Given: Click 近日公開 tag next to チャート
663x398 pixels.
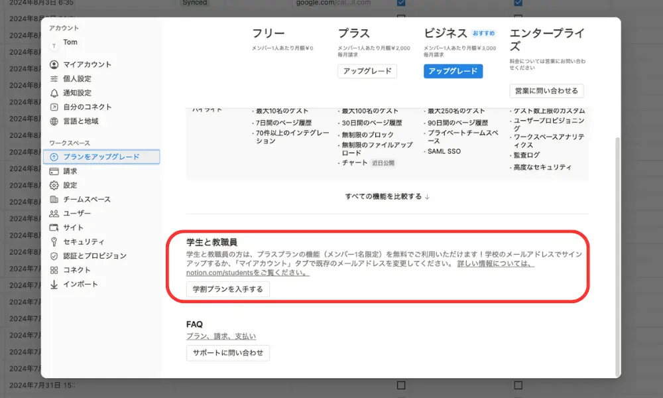Looking at the screenshot, I should pyautogui.click(x=383, y=163).
